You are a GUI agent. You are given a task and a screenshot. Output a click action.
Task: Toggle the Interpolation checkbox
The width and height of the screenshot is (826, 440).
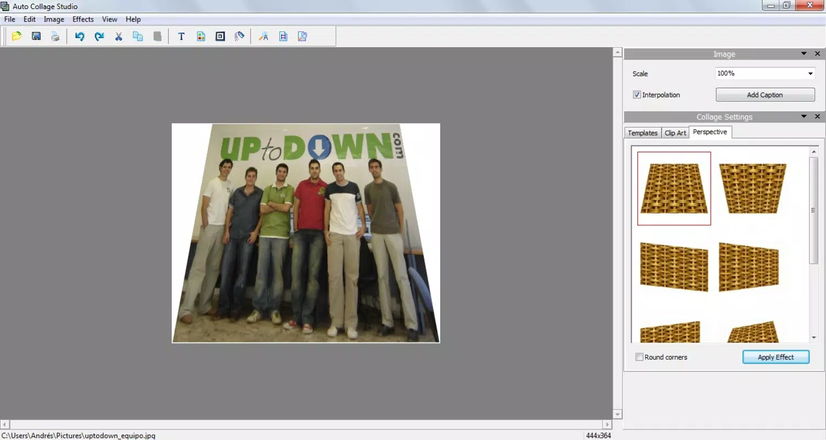[x=637, y=95]
